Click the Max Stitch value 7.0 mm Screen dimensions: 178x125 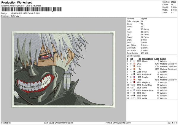coord(144,45)
